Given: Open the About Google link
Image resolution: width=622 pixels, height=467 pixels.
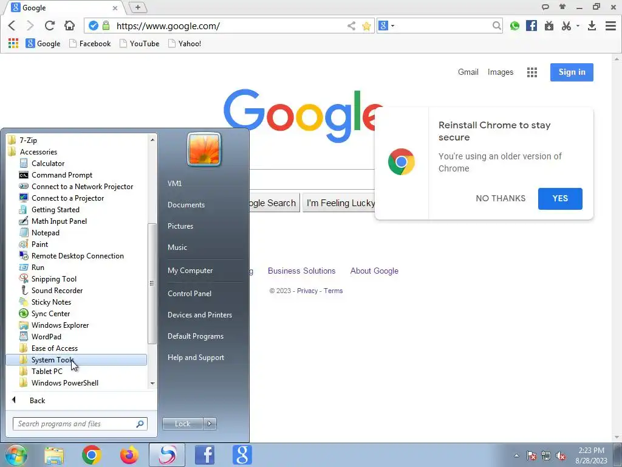Looking at the screenshot, I should (374, 271).
